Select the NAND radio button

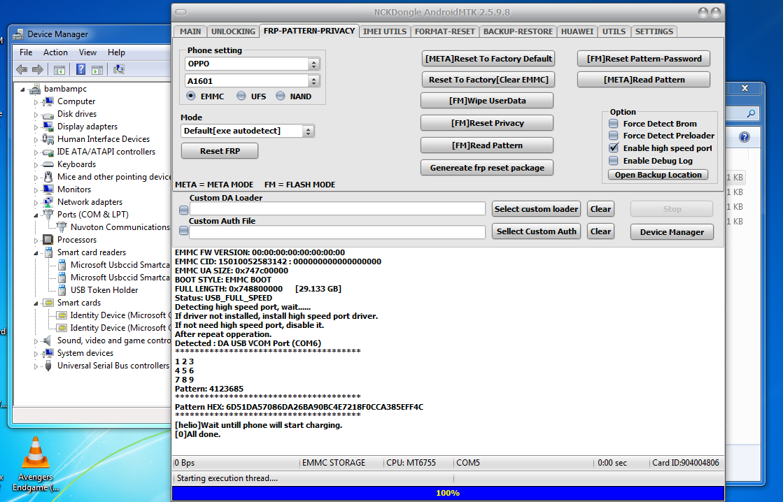pos(280,96)
